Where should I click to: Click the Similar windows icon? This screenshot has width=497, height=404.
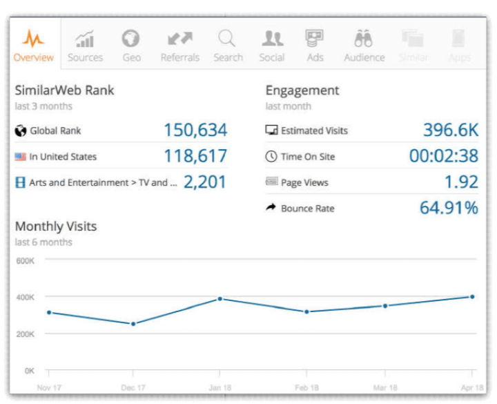tap(413, 39)
